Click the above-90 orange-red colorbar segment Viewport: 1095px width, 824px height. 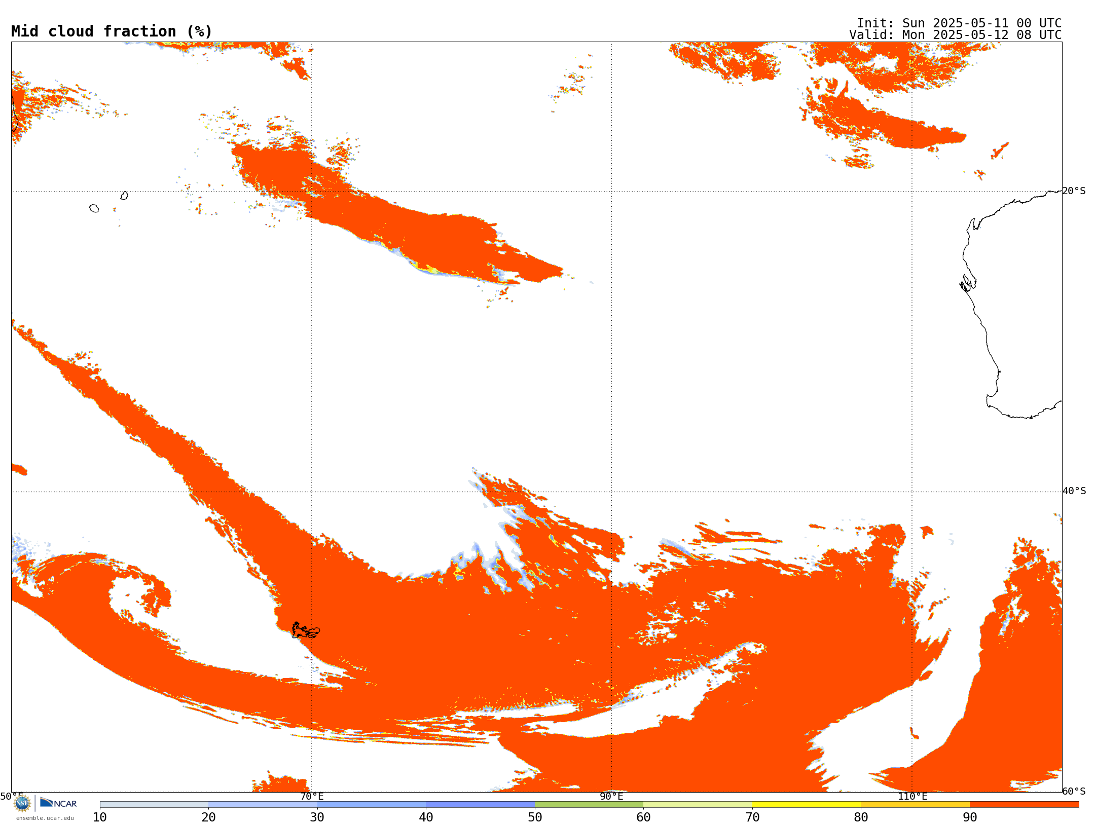[1024, 805]
